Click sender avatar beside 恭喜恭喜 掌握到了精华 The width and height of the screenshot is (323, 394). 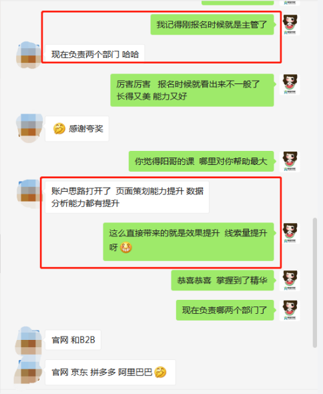[x=290, y=280]
